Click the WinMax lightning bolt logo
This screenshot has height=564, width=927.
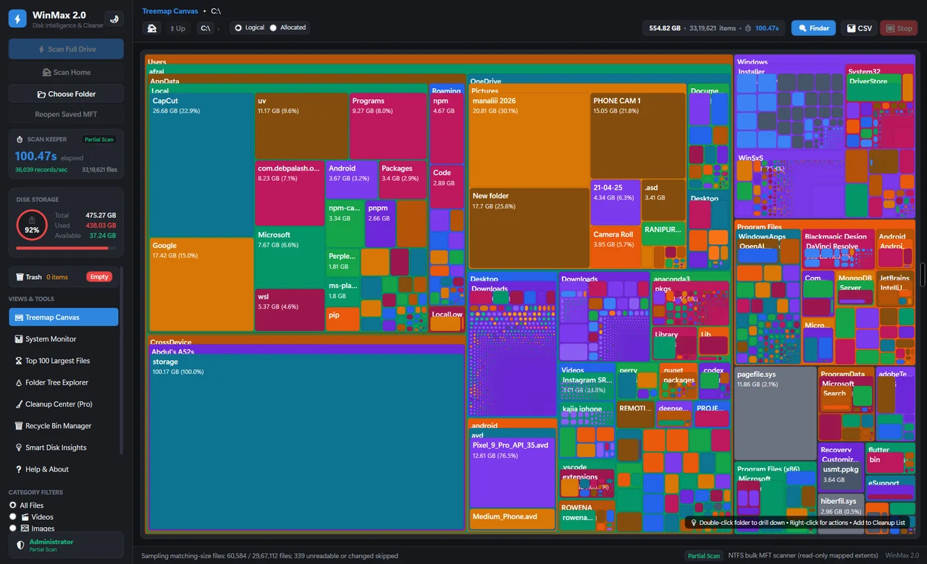tap(17, 19)
